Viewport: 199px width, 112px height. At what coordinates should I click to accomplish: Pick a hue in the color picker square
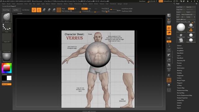(7, 68)
